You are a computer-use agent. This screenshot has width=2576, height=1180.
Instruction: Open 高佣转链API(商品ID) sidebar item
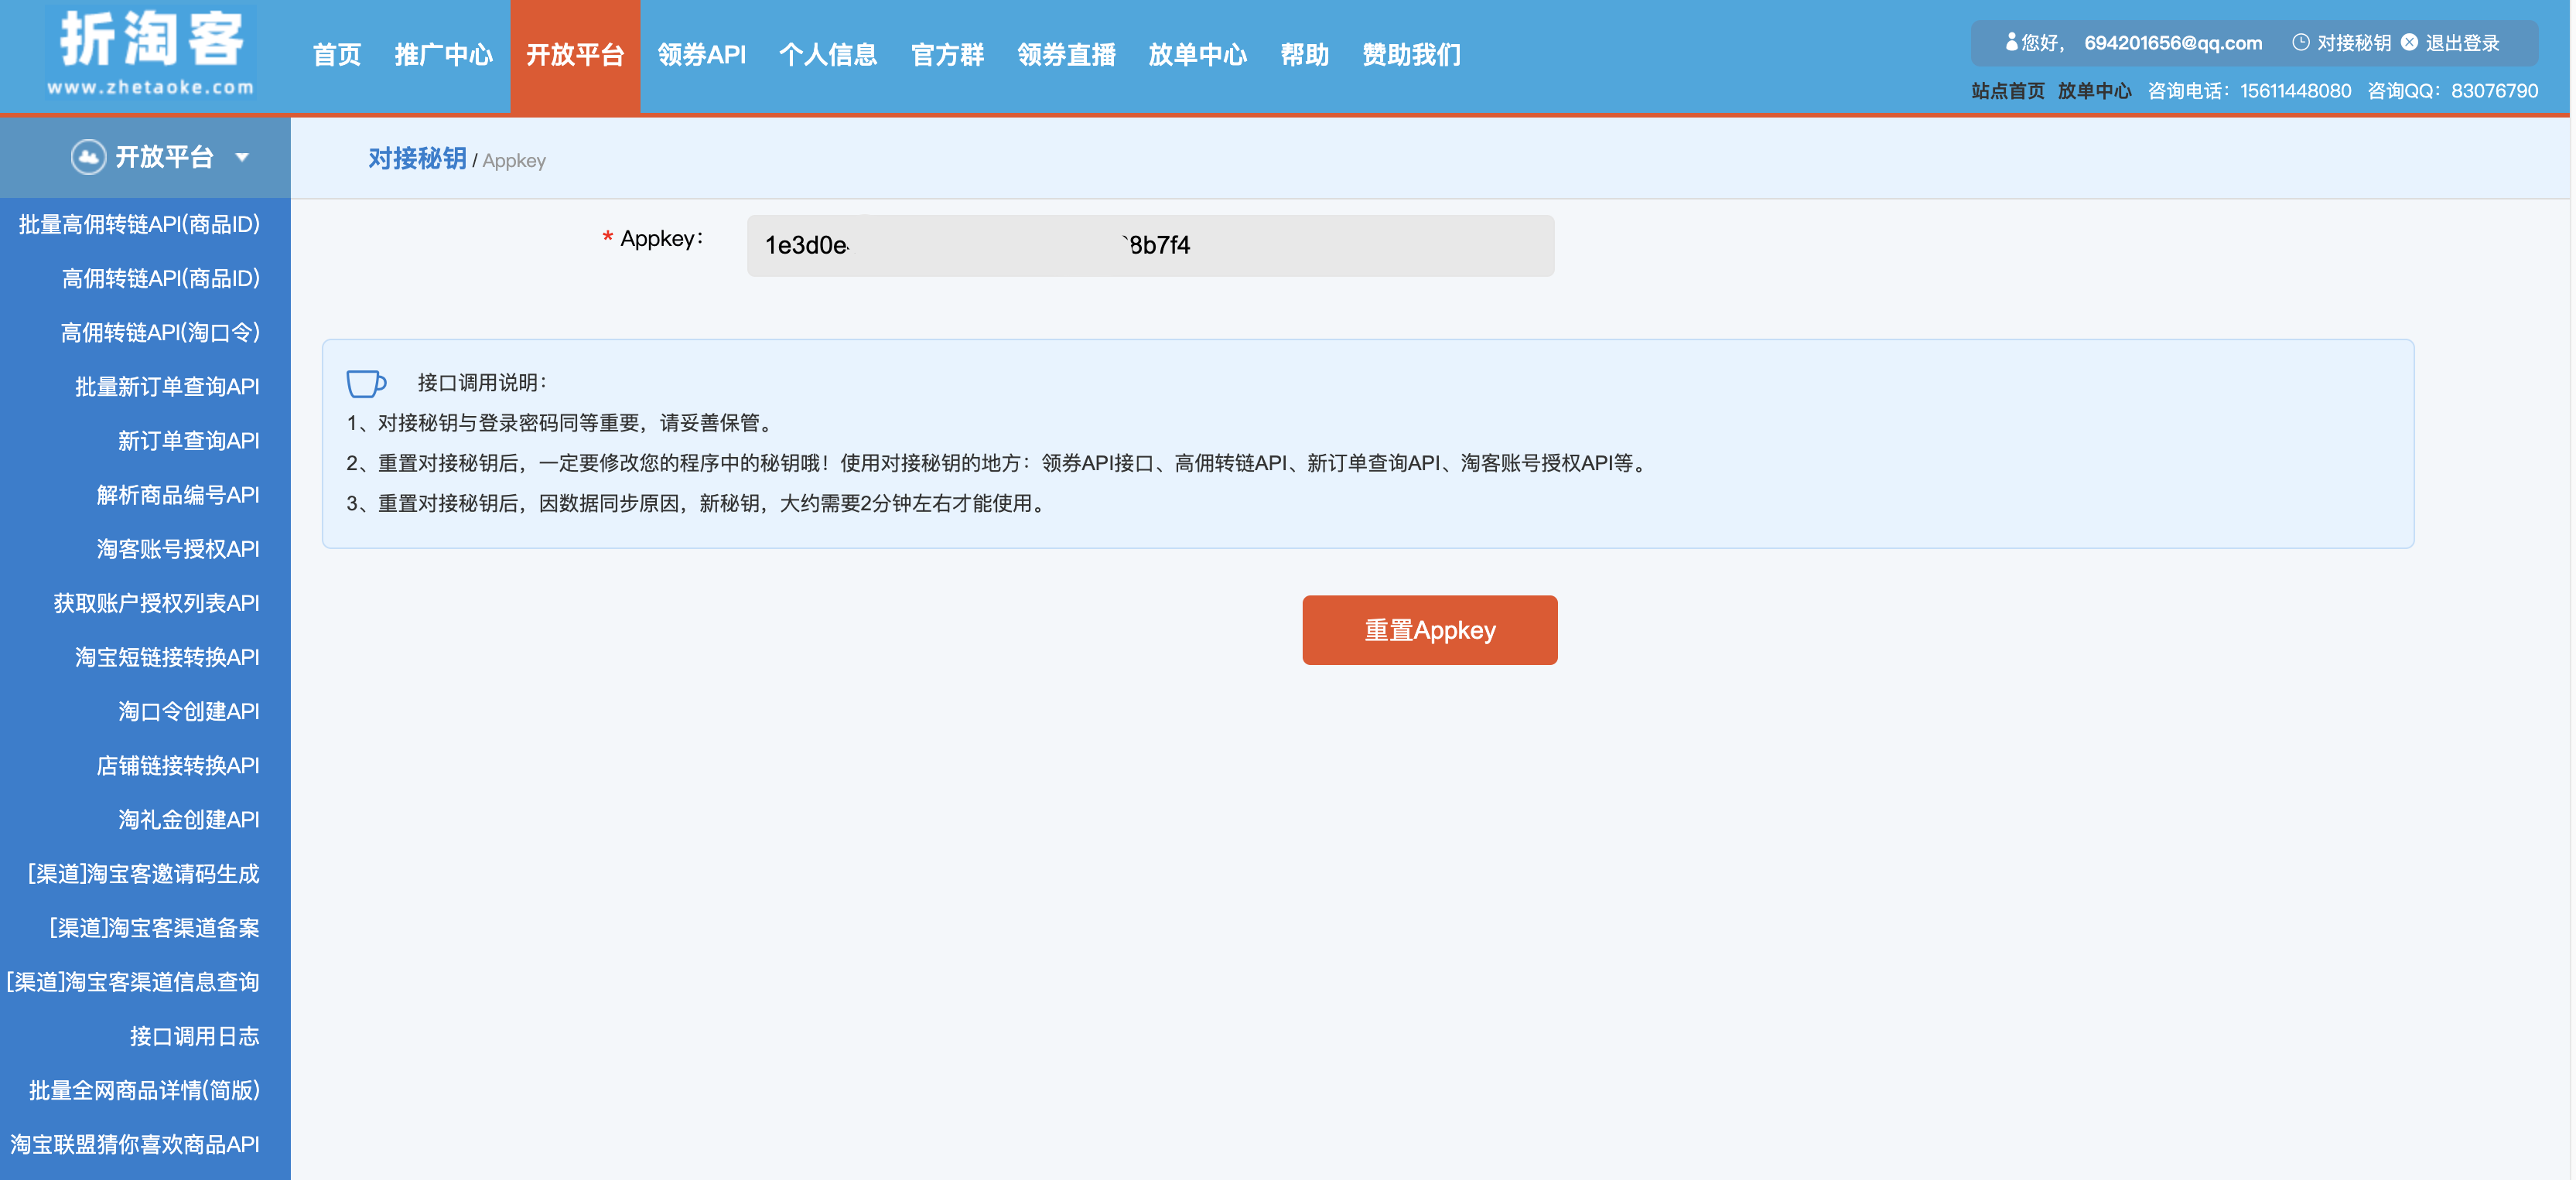(160, 278)
